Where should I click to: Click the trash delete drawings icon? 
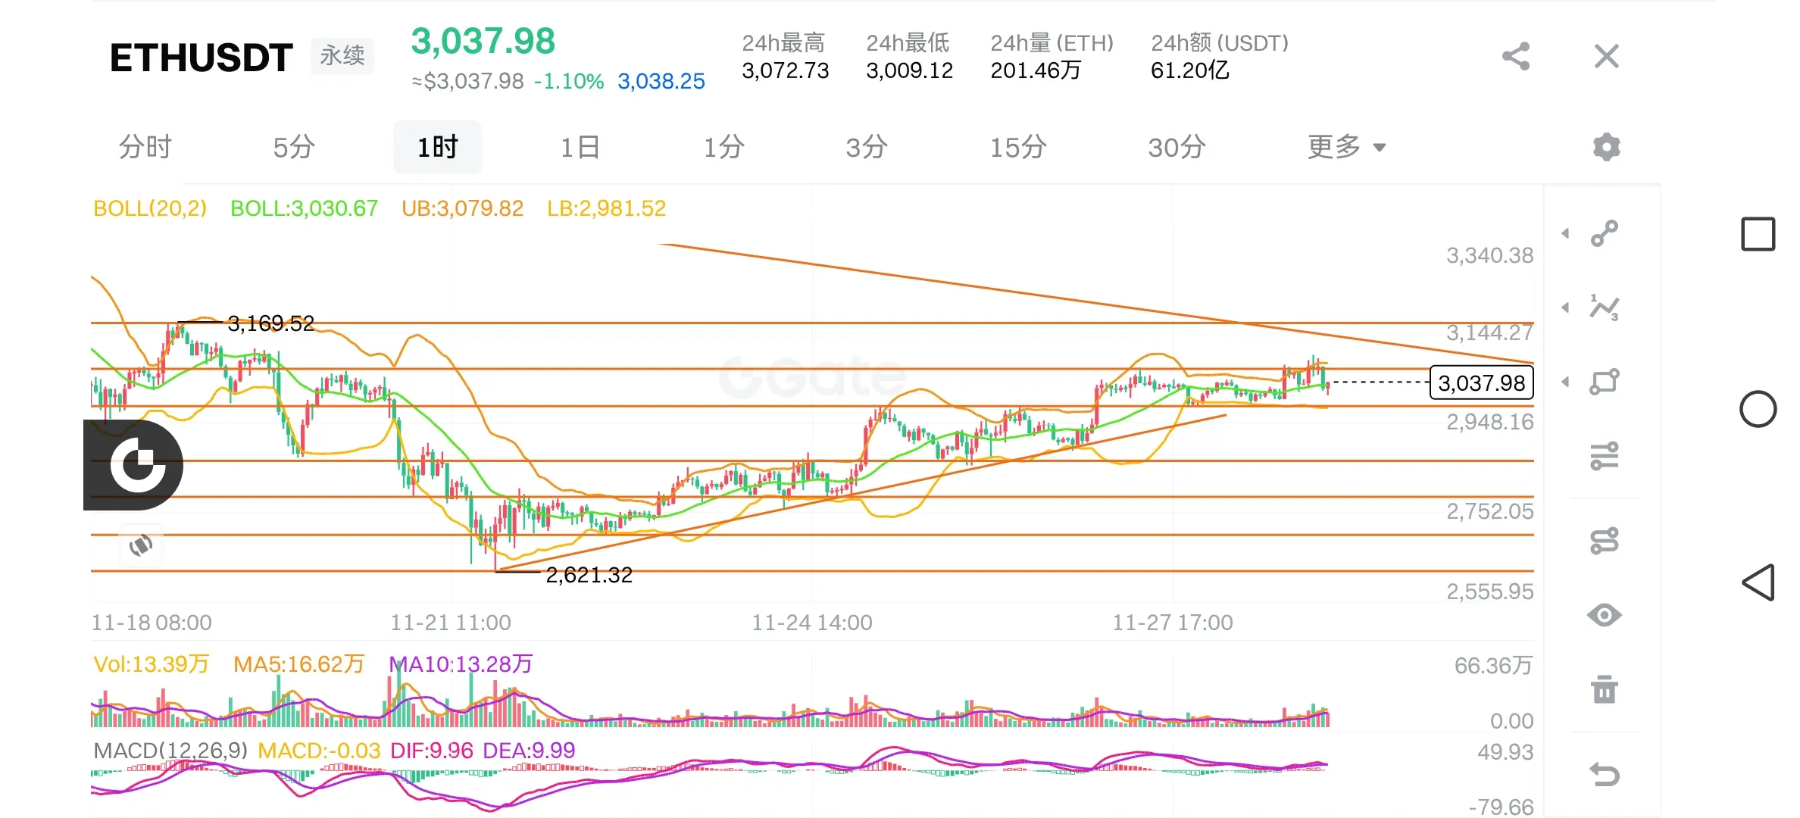1604,689
